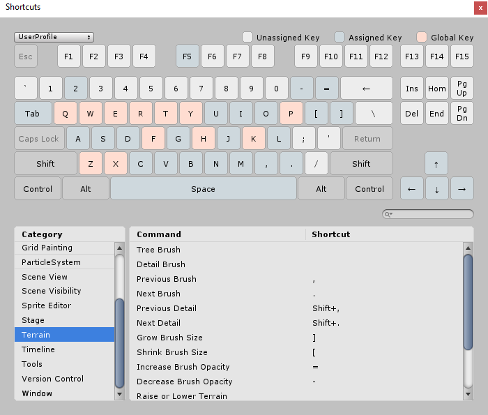Click the equals sign key
This screenshot has height=415, width=488.
click(327, 88)
